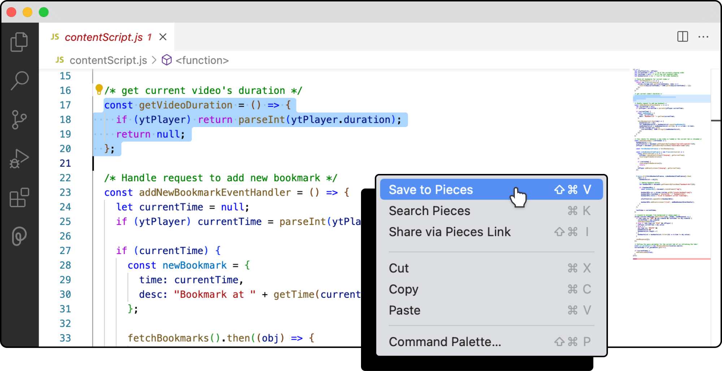Open the Extensions view
The width and height of the screenshot is (722, 371).
pyautogui.click(x=19, y=197)
